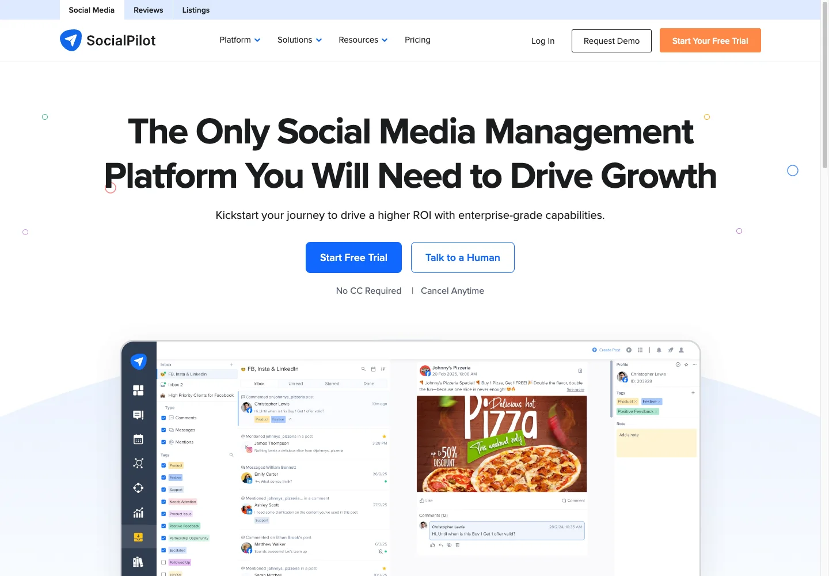The height and width of the screenshot is (576, 829).
Task: Open the calendar icon in preview sidebar
Action: pos(138,439)
